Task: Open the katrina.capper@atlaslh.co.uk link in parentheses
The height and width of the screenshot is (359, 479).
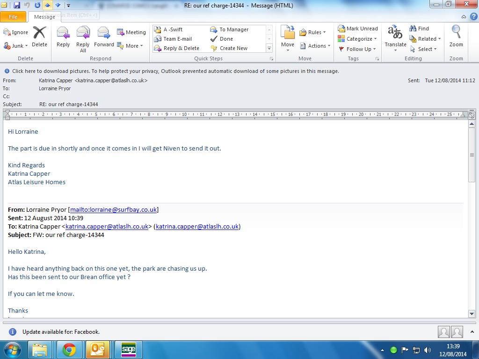Action: (197, 227)
